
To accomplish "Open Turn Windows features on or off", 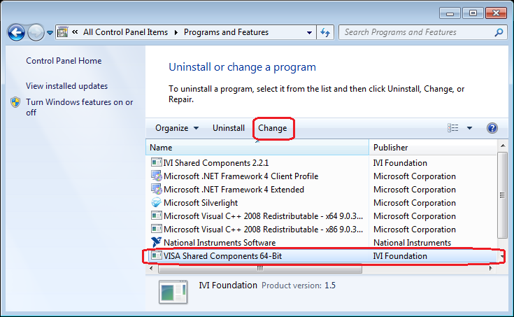I will (79, 107).
